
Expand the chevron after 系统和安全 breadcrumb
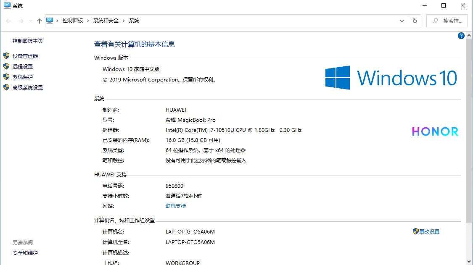pyautogui.click(x=123, y=20)
